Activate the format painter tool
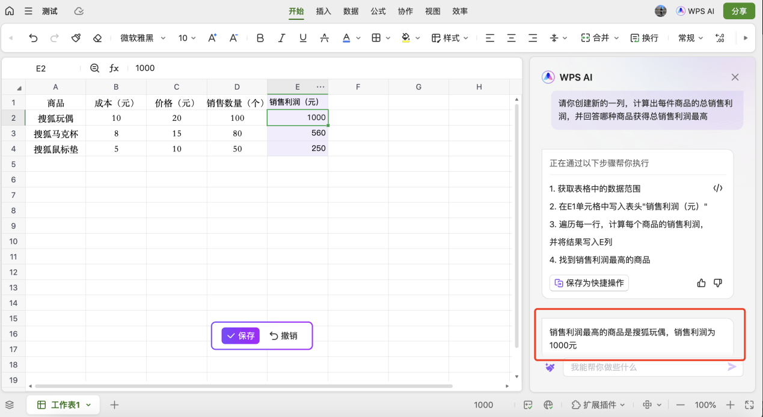The image size is (763, 417). [x=76, y=38]
